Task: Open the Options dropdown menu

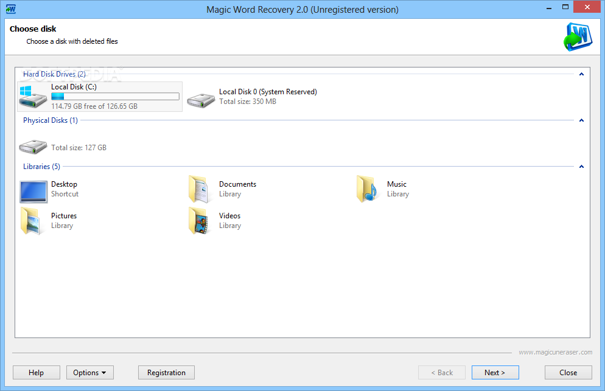Action: (90, 373)
